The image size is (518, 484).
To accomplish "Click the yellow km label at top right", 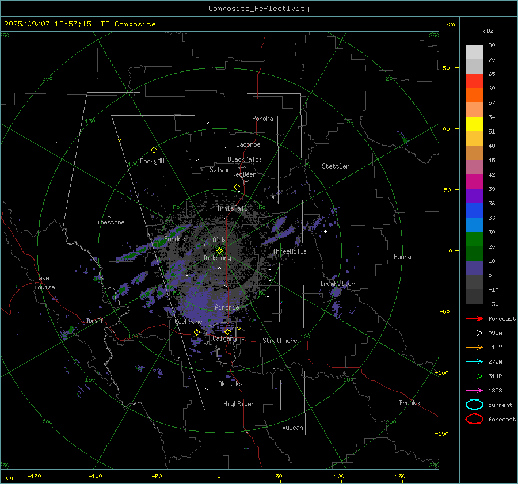I will pos(450,24).
